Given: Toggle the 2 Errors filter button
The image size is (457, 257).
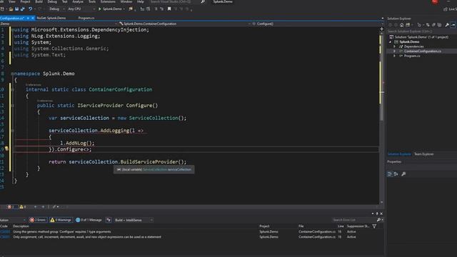Looking at the screenshot, I should click(x=38, y=220).
